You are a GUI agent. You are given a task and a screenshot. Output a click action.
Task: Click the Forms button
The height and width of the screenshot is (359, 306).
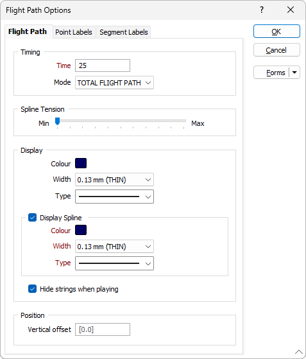pyautogui.click(x=272, y=73)
